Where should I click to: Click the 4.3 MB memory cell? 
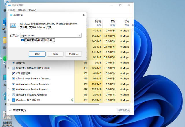coord(95,31)
